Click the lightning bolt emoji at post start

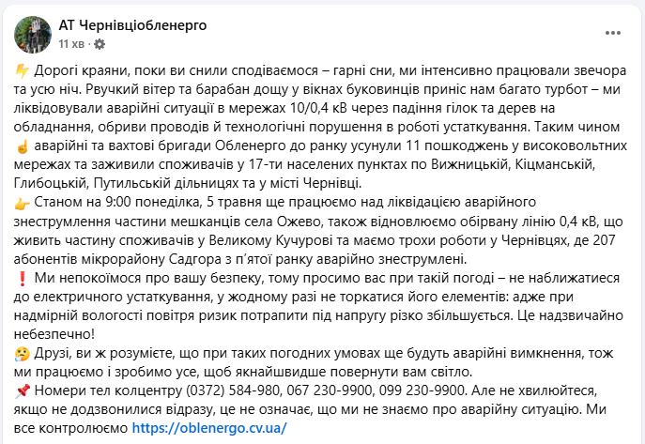tap(22, 72)
